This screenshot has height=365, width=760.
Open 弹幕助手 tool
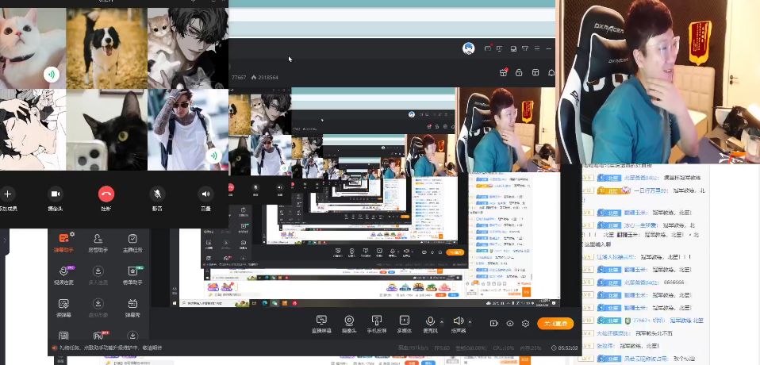[63, 244]
